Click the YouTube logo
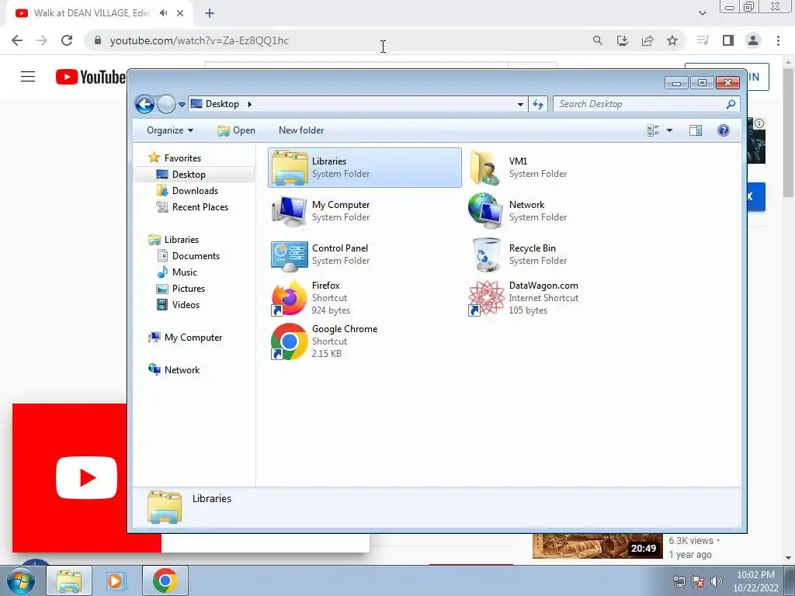 [x=90, y=77]
